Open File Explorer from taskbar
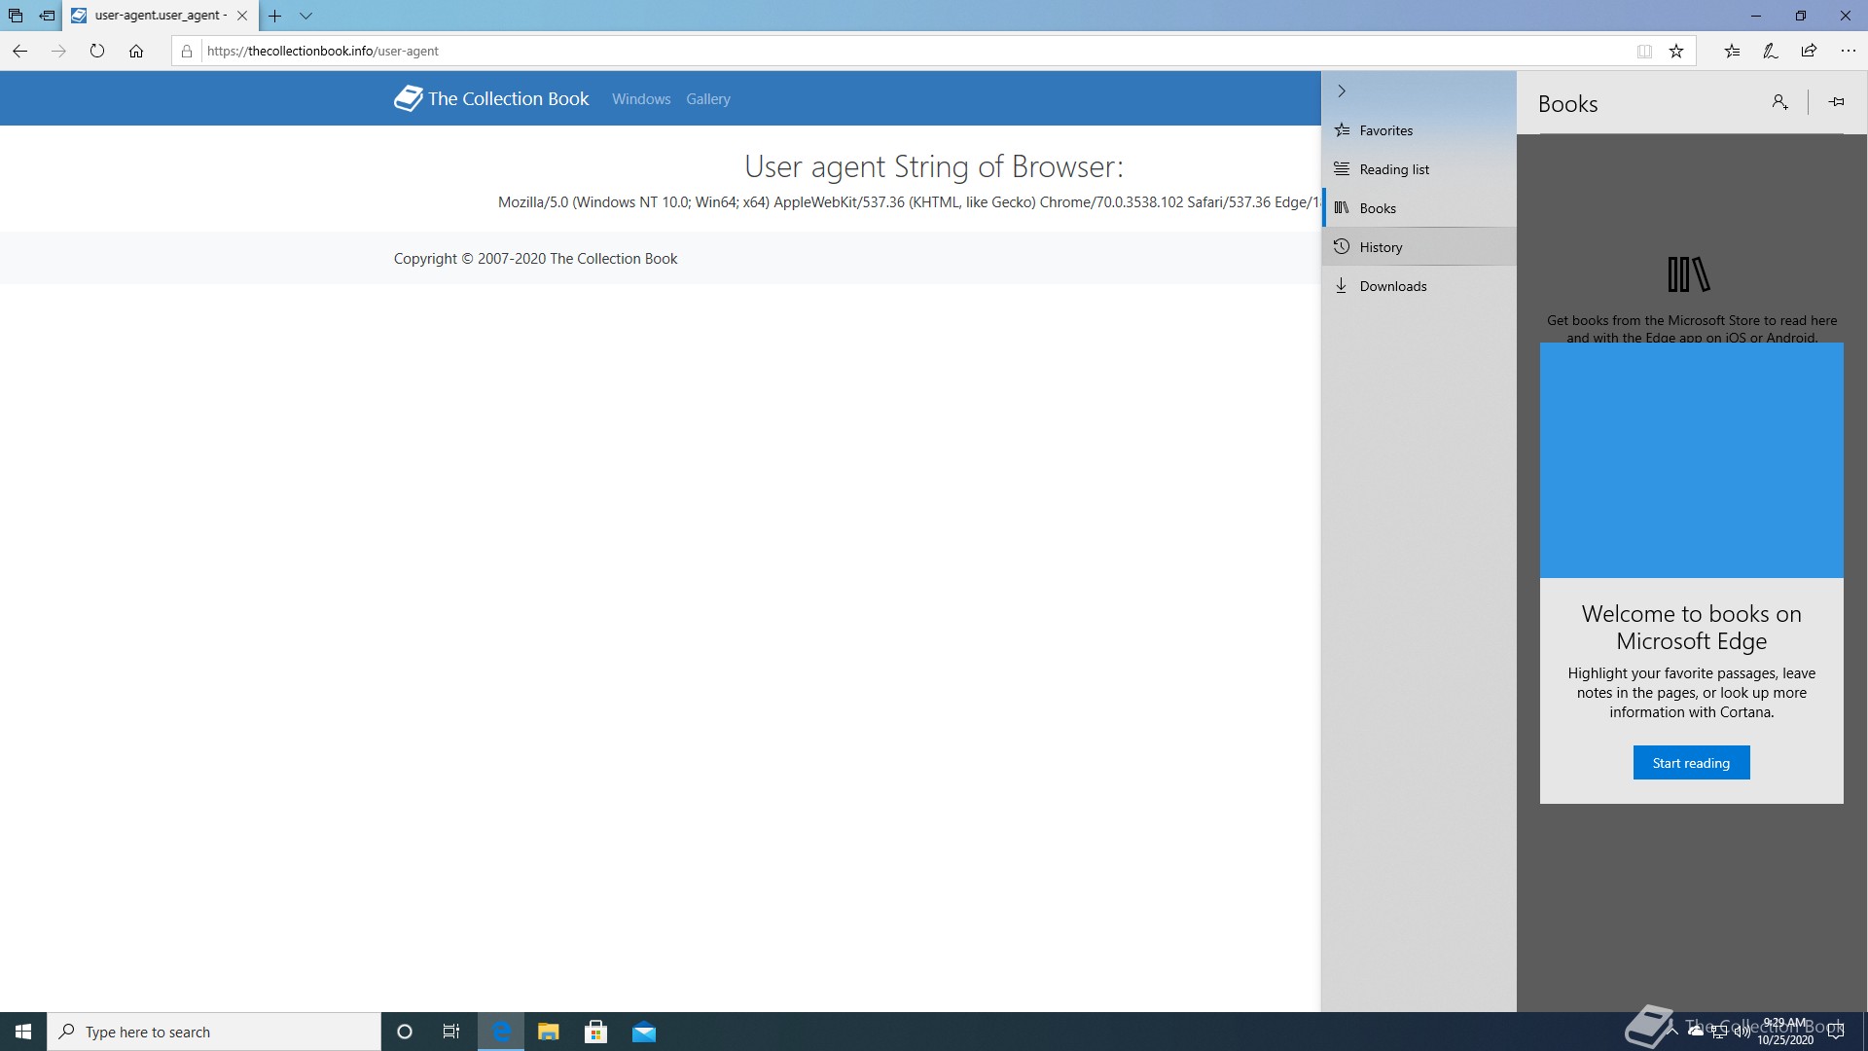The height and width of the screenshot is (1051, 1868). [548, 1032]
